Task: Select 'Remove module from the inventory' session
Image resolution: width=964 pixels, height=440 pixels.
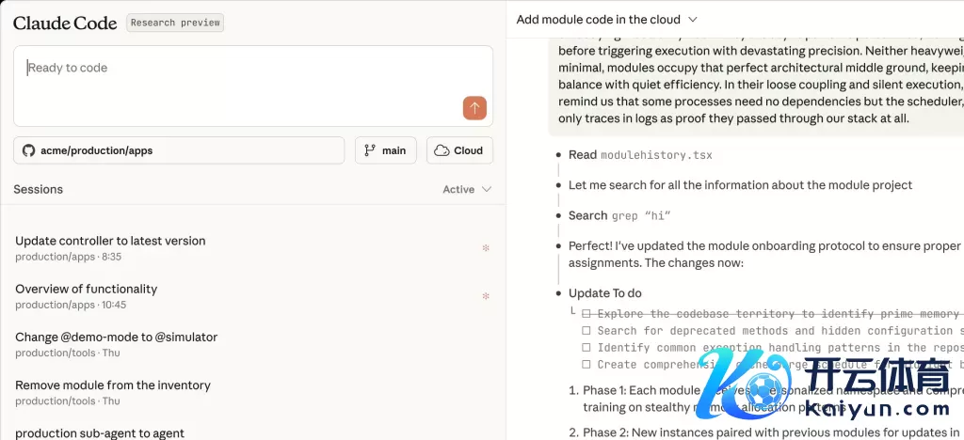Action: click(x=113, y=385)
